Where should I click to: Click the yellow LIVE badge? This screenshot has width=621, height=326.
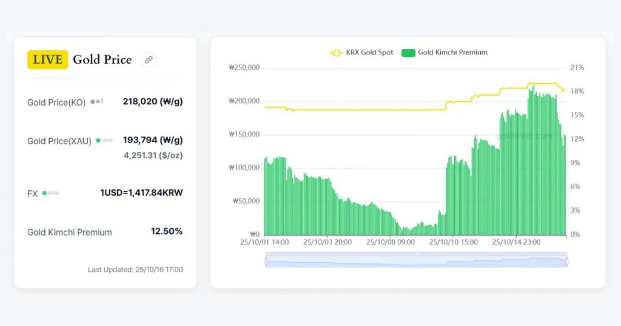point(47,59)
